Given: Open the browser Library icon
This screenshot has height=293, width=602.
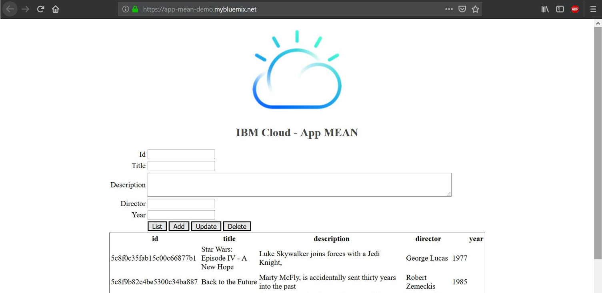Looking at the screenshot, I should [545, 8].
